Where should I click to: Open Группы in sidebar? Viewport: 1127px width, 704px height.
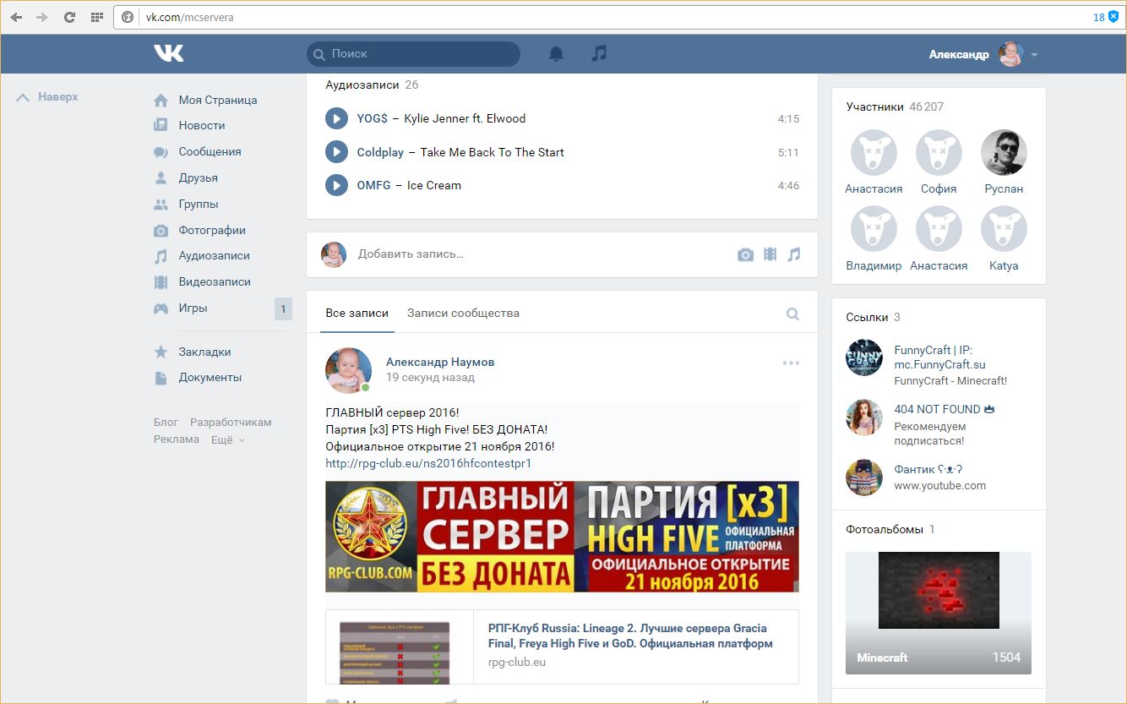click(199, 204)
